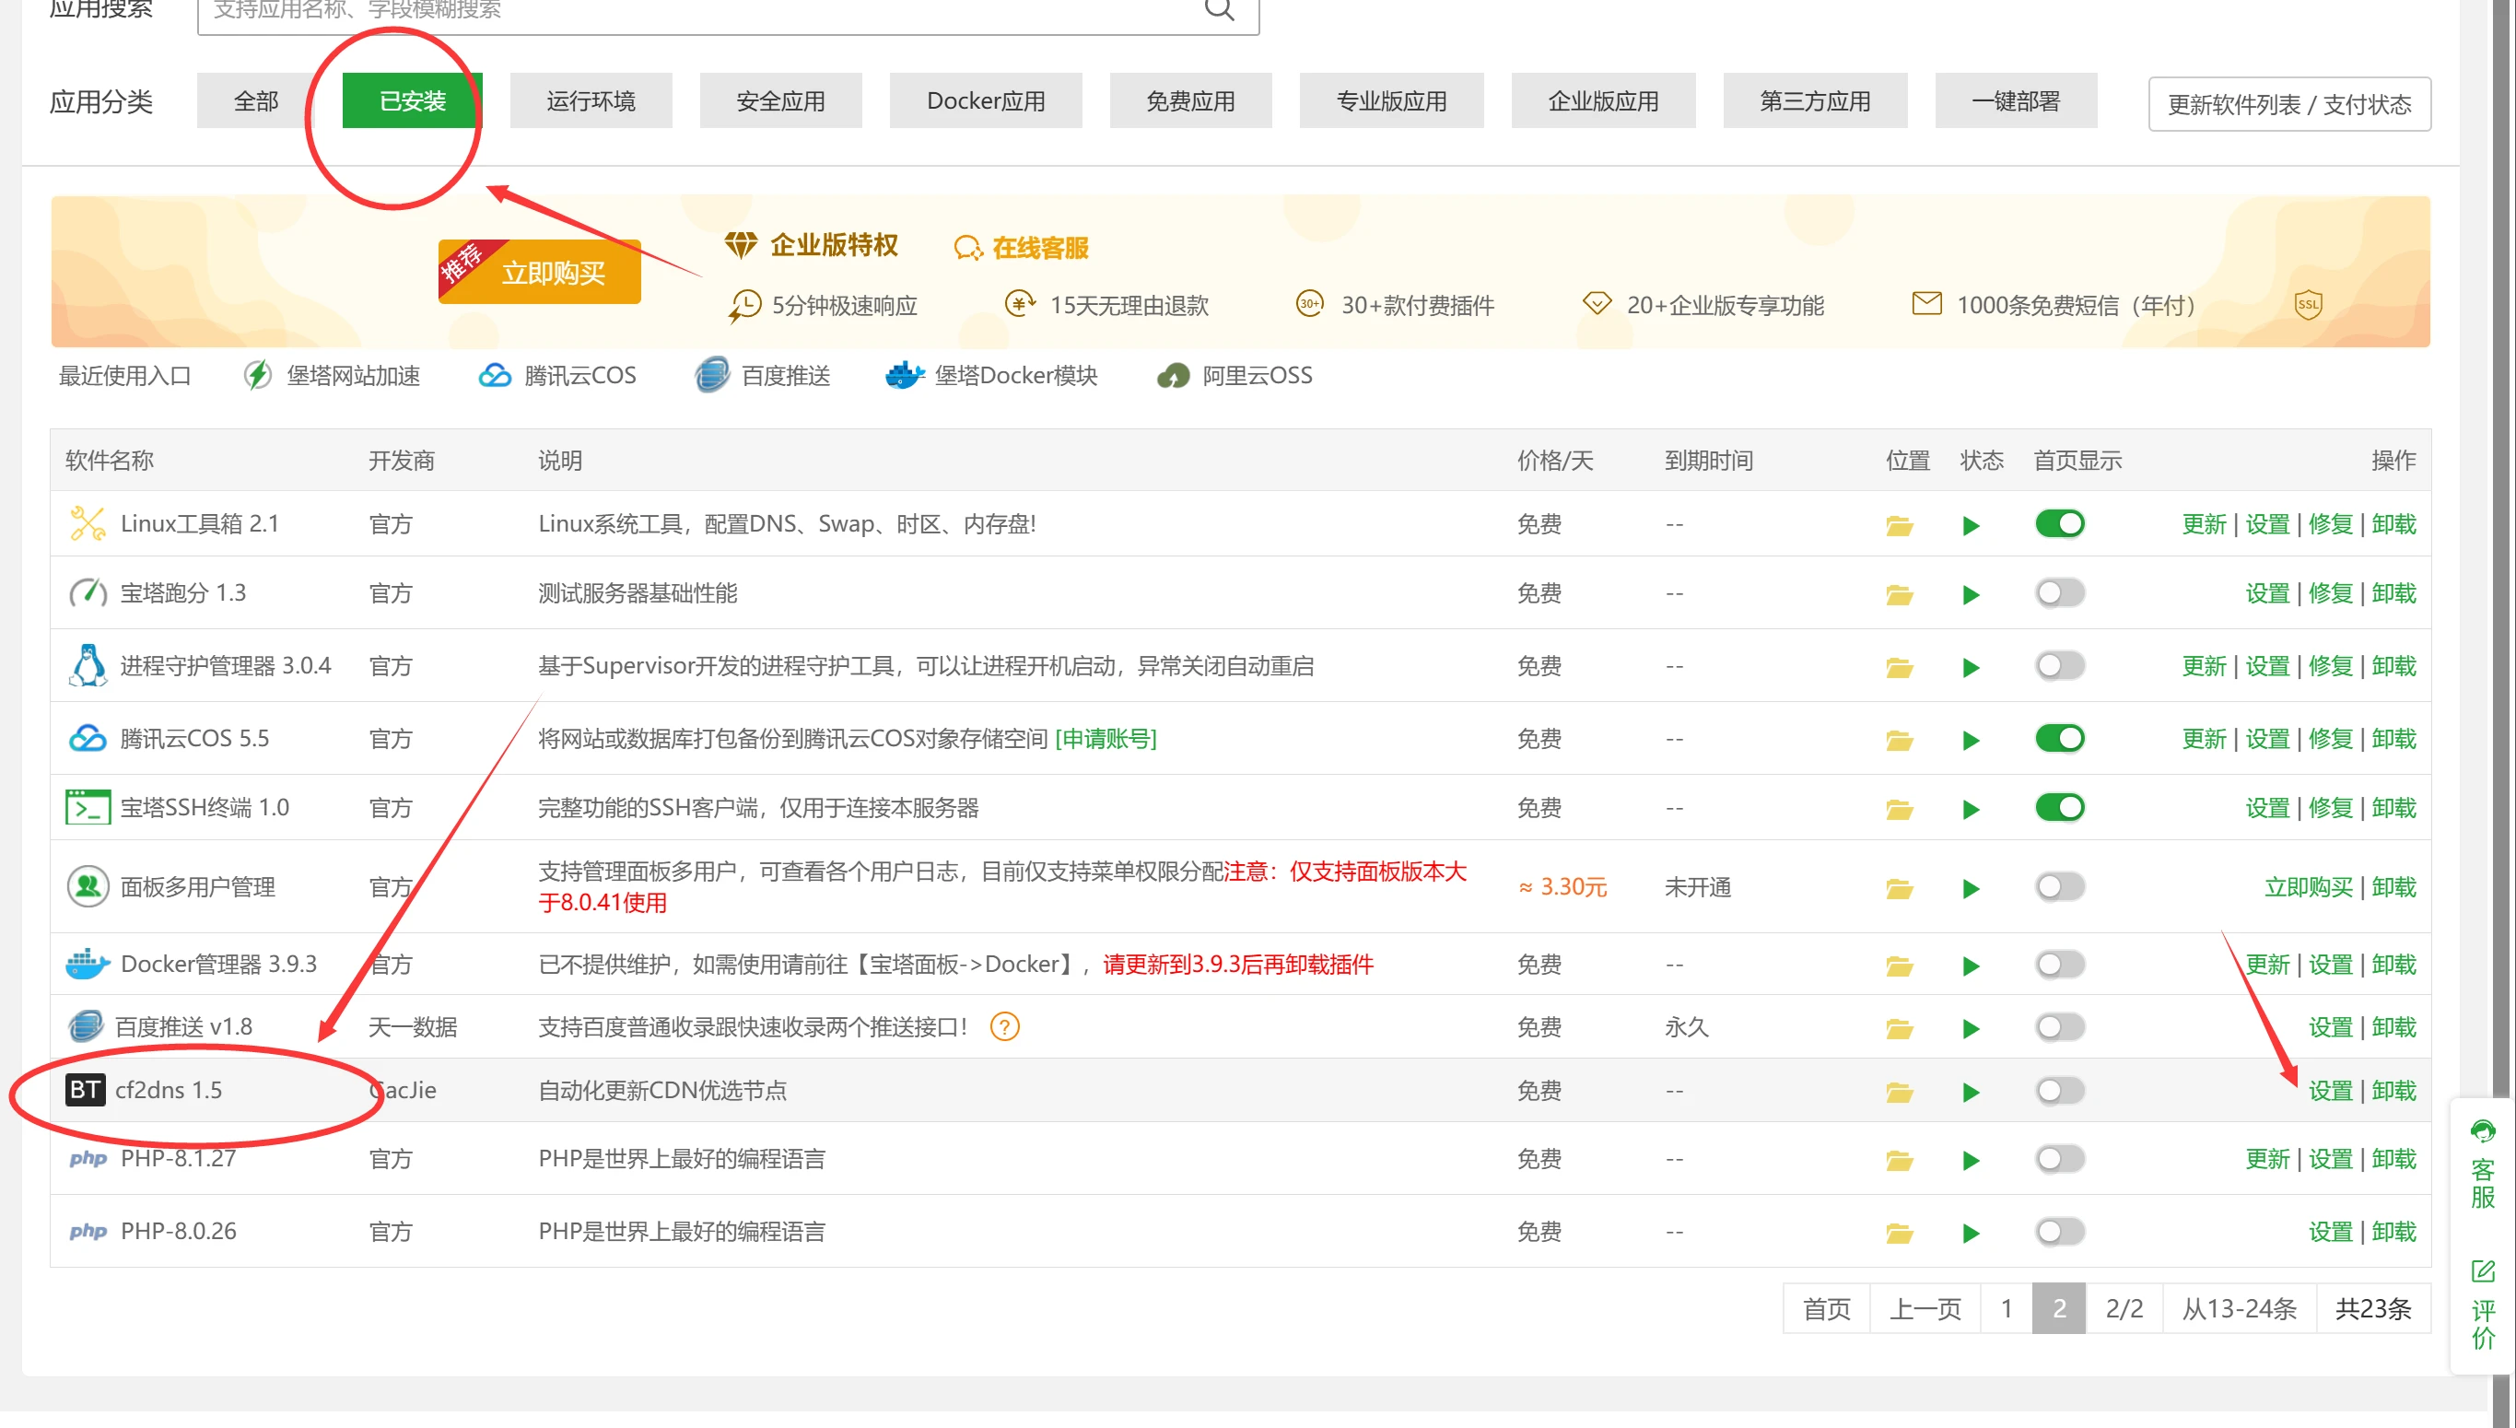The width and height of the screenshot is (2516, 1428).
Task: Click the 上一页 pagination button
Action: pos(1925,1307)
